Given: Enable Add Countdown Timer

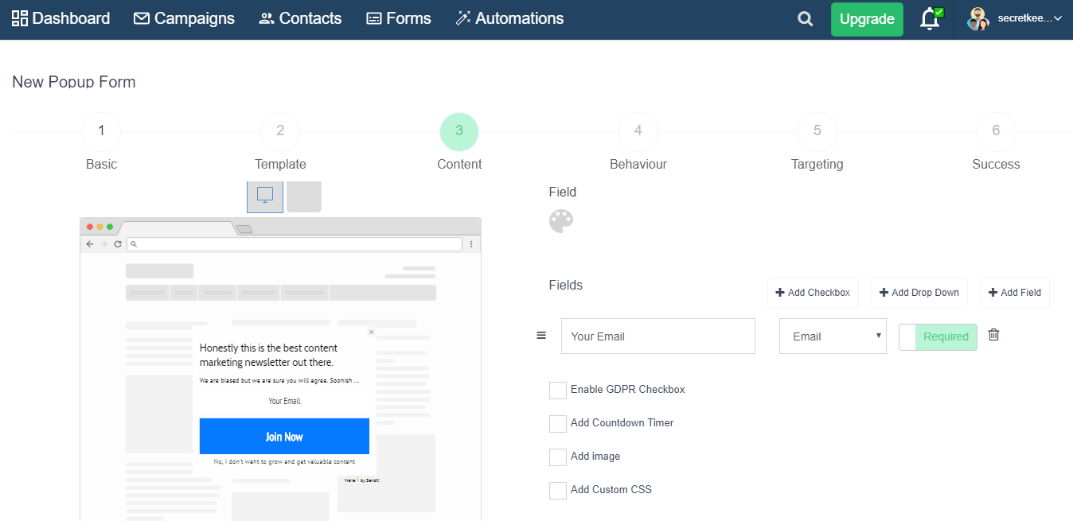Looking at the screenshot, I should click(557, 423).
